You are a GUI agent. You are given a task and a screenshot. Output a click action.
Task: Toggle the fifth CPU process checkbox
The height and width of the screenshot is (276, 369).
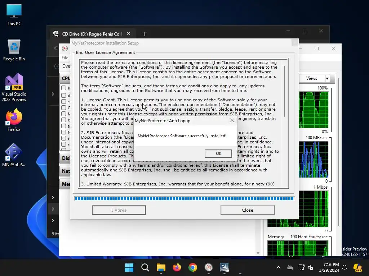[63, 114]
